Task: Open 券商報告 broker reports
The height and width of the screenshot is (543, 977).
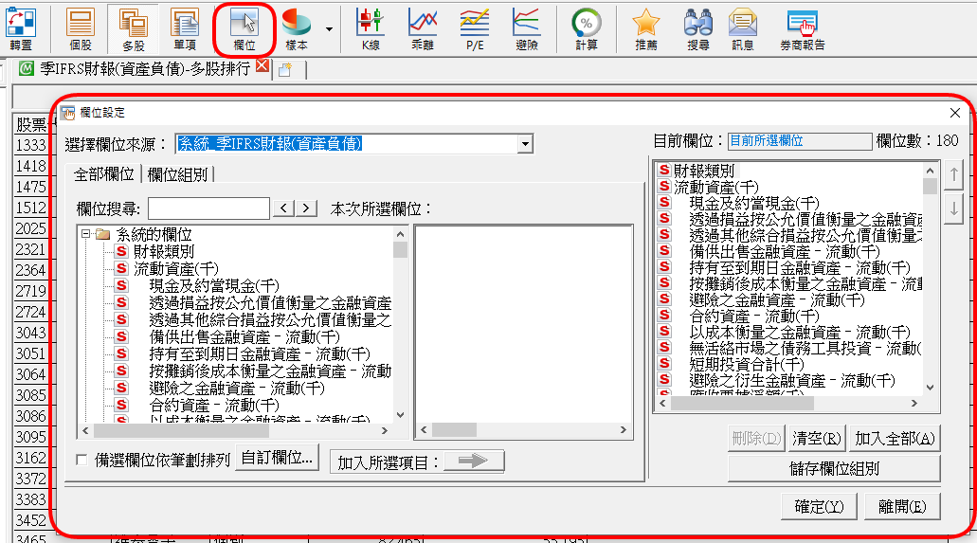Action: 802,28
